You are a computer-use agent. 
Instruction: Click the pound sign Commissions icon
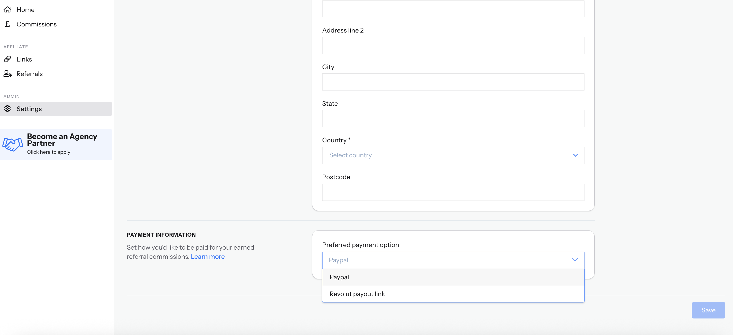tap(7, 24)
